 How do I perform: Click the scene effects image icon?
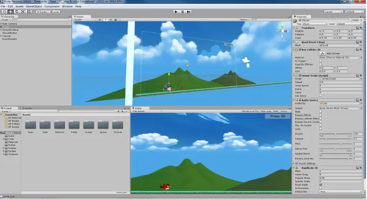[115, 20]
